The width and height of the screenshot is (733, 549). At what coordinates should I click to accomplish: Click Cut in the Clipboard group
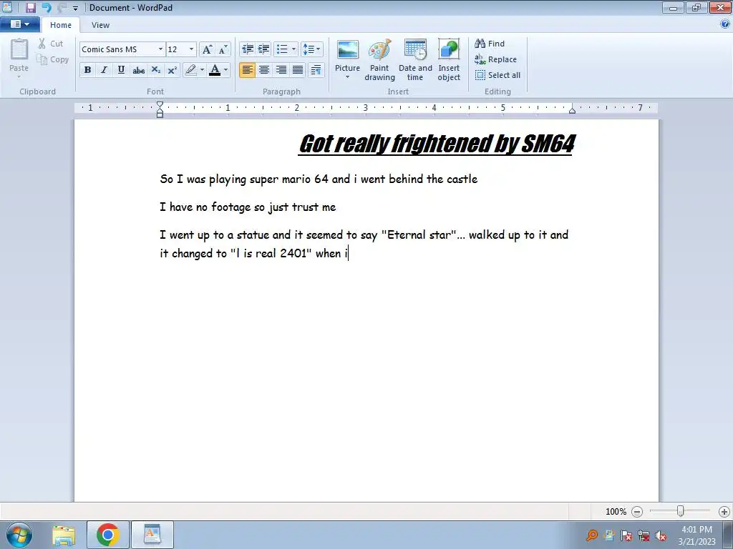pos(51,44)
